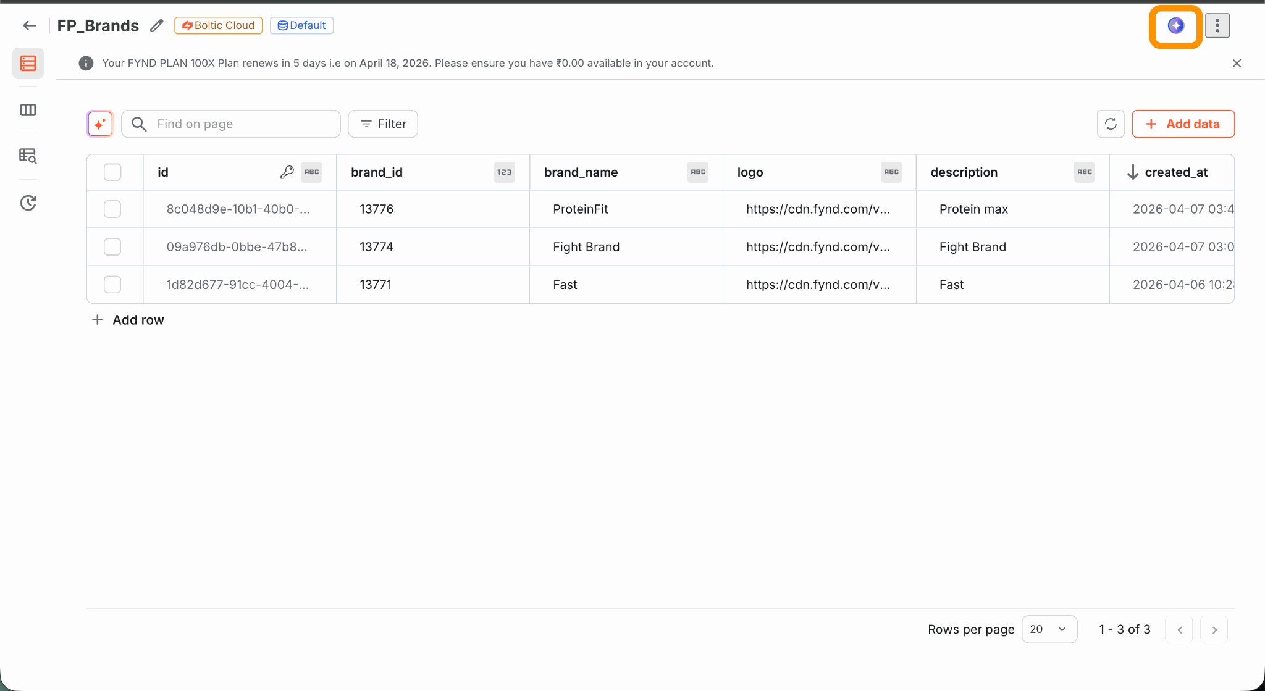This screenshot has height=691, width=1265.
Task: Check the ProteinFit row checkbox
Action: point(112,209)
